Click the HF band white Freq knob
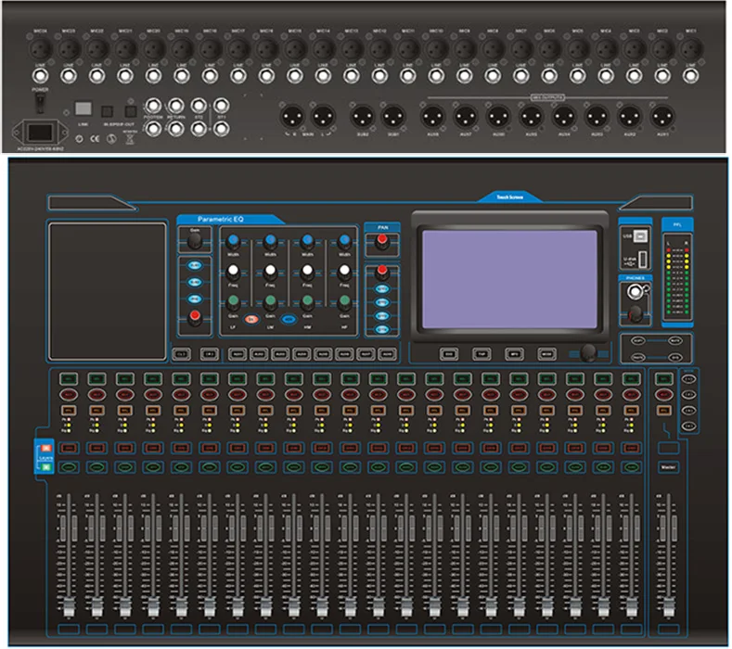The height and width of the screenshot is (649, 732). (x=344, y=272)
